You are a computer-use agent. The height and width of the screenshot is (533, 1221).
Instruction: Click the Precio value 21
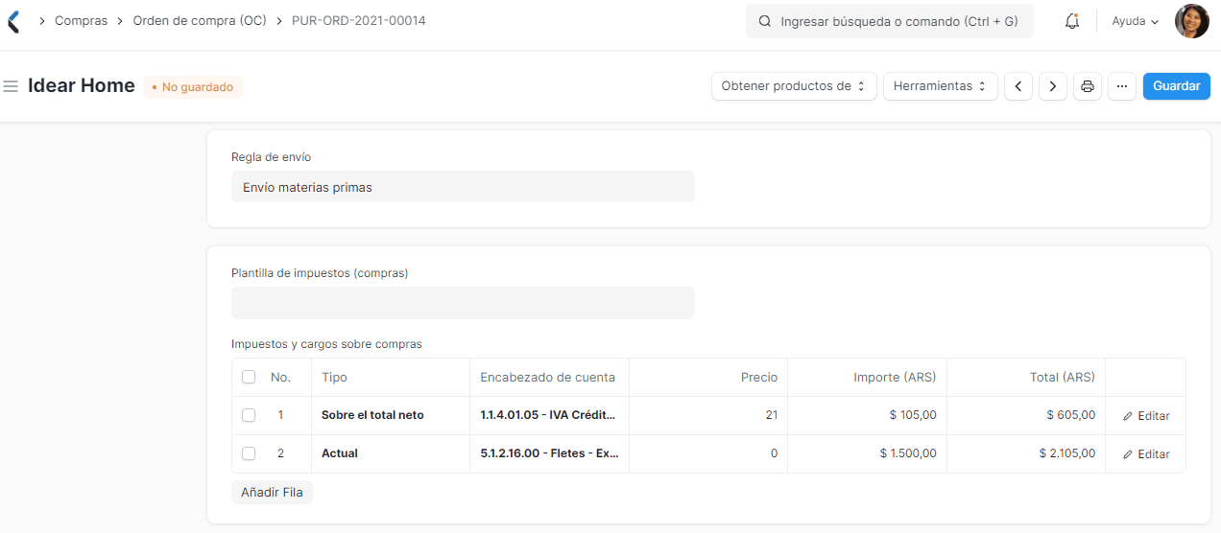(708, 416)
